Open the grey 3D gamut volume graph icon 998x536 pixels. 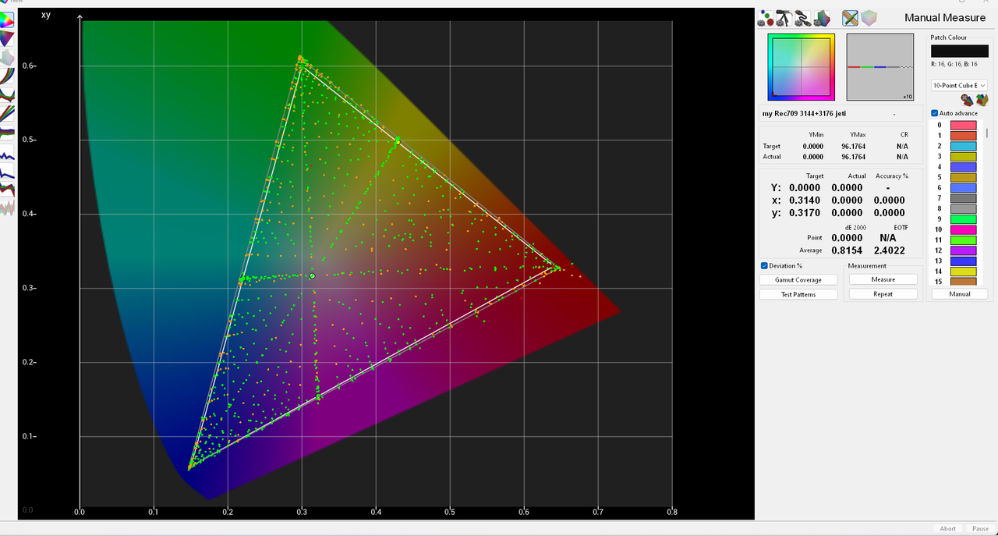[7, 58]
